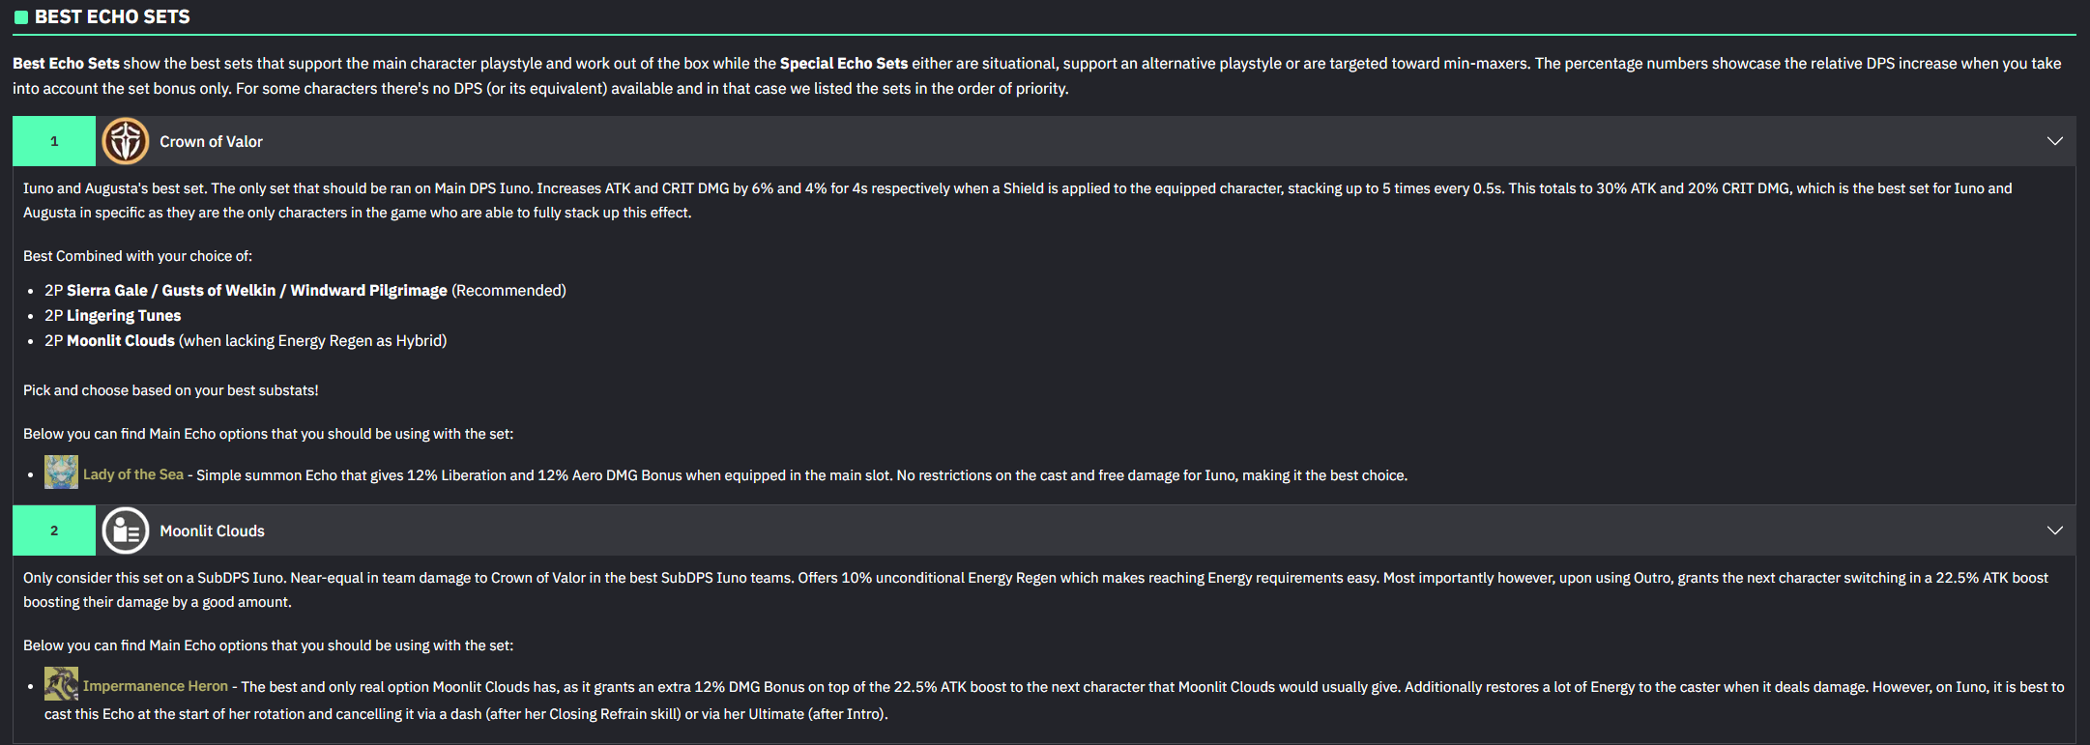The image size is (2090, 745).
Task: Collapse the Moonlit Clouds section chevron
Action: point(2054,530)
